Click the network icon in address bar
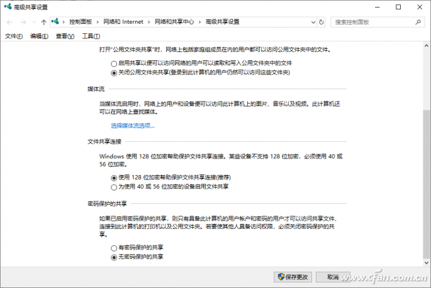The width and height of the screenshot is (431, 288). [55, 21]
